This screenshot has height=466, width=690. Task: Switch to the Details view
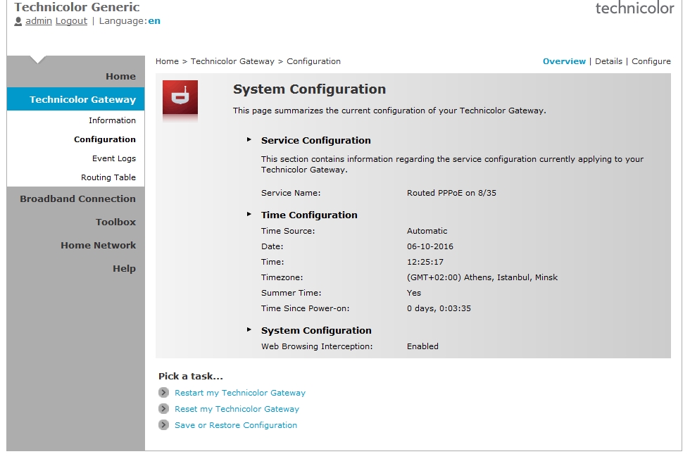[x=608, y=61]
